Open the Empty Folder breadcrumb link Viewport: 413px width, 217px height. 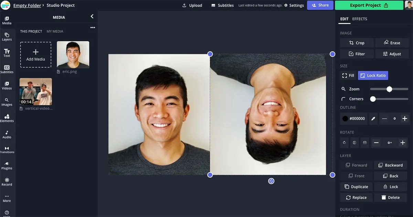27,5
